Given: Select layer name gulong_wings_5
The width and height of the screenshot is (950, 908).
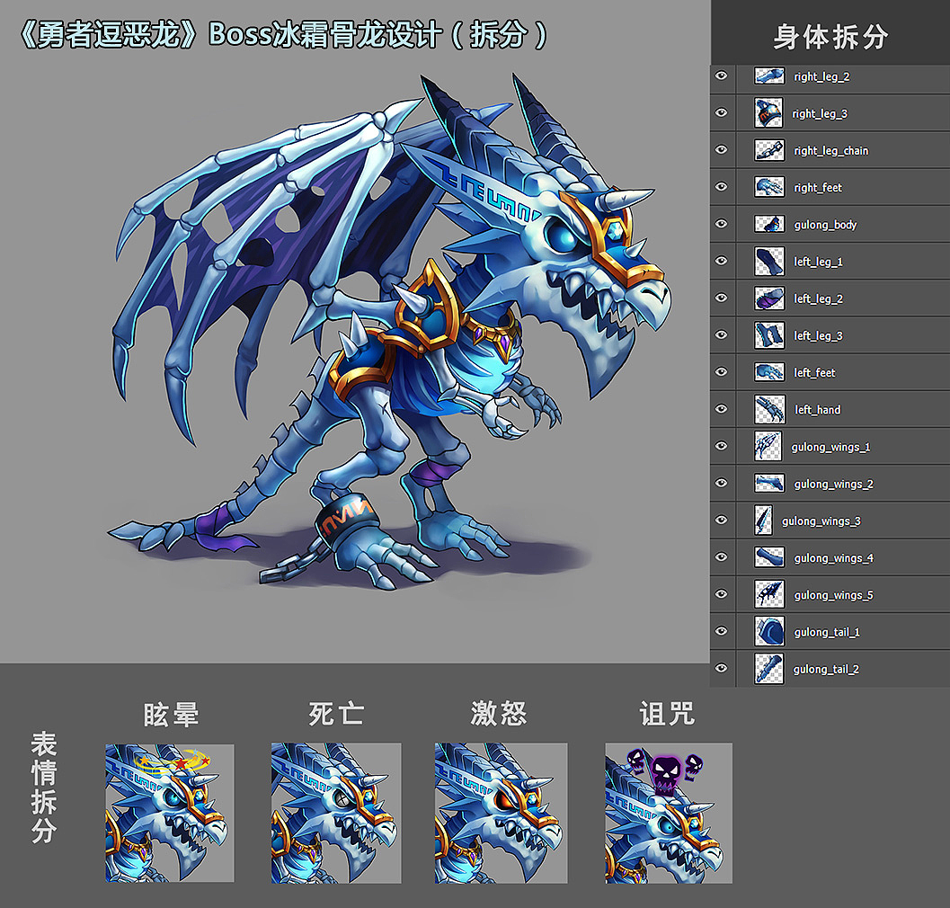Looking at the screenshot, I should [834, 595].
